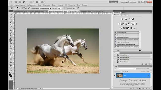
Task: Select the Brush tool
Action: pyautogui.click(x=11, y=33)
